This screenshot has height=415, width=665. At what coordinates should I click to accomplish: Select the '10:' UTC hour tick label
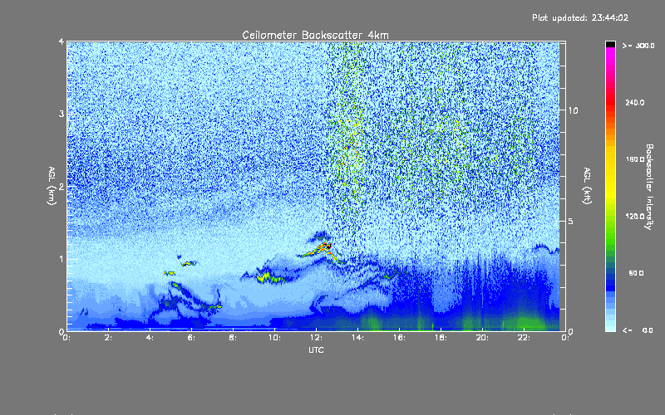click(274, 338)
